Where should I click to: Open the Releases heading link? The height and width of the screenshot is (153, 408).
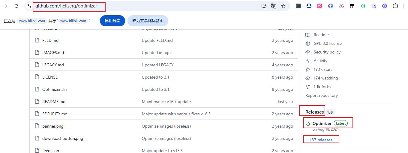pyautogui.click(x=314, y=112)
